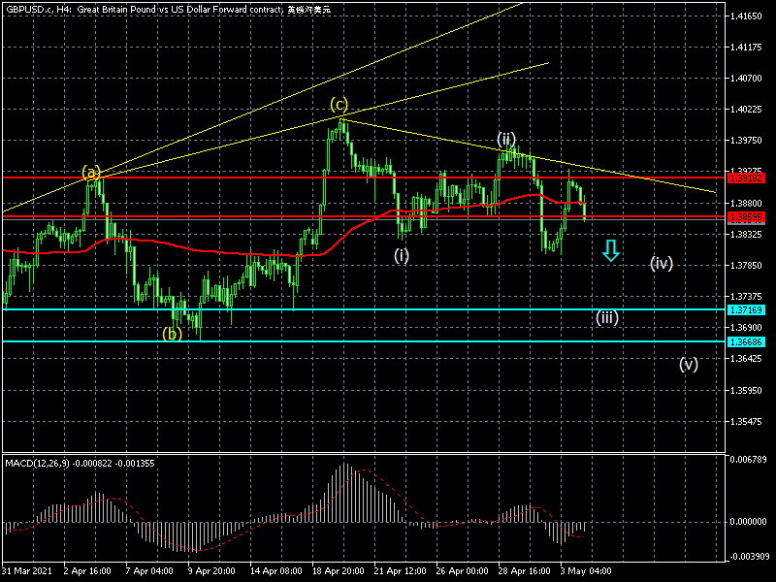Click the 1.36900 price axis value
The height and width of the screenshot is (582, 776).
(746, 327)
